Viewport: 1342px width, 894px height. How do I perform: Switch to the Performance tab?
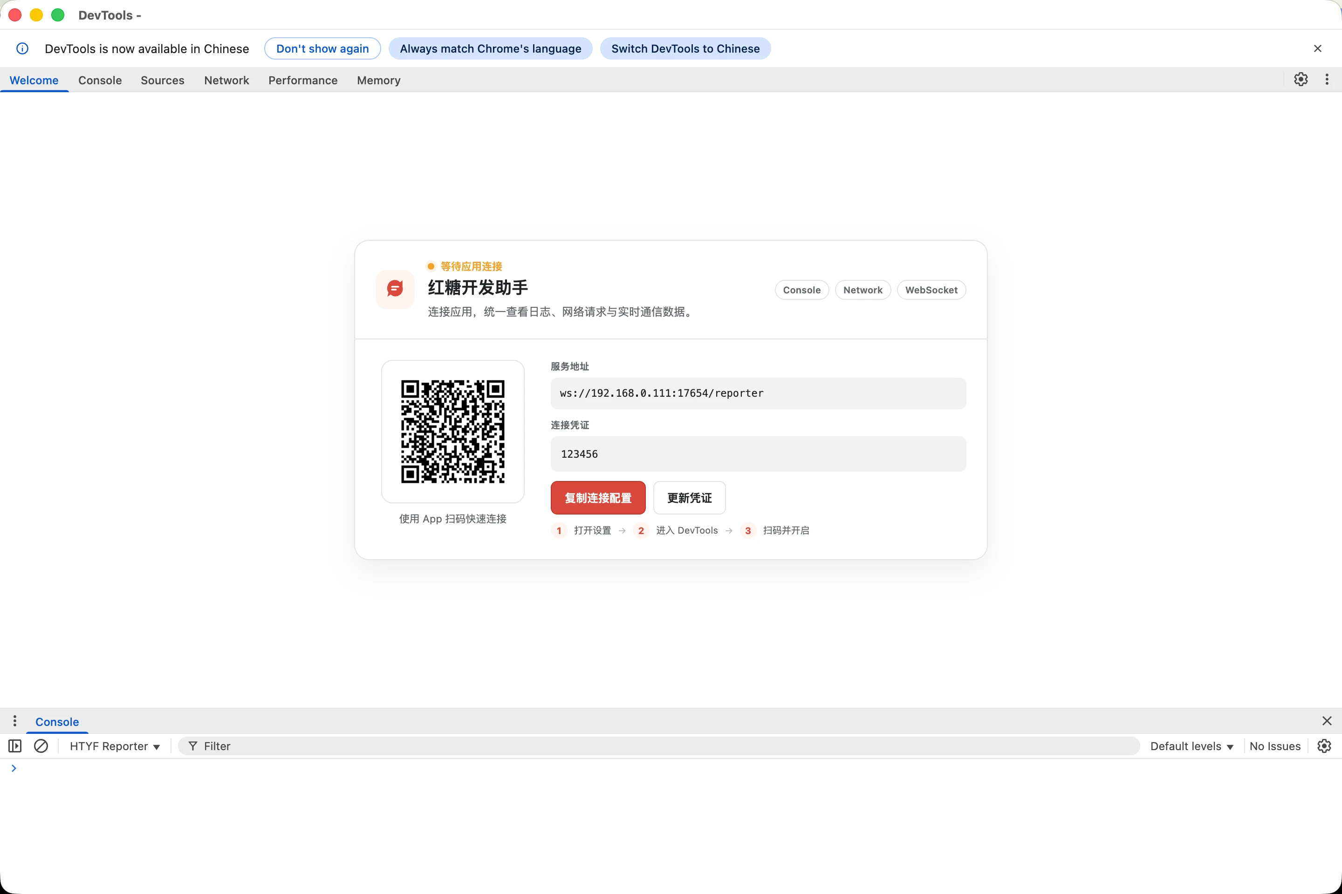303,81
